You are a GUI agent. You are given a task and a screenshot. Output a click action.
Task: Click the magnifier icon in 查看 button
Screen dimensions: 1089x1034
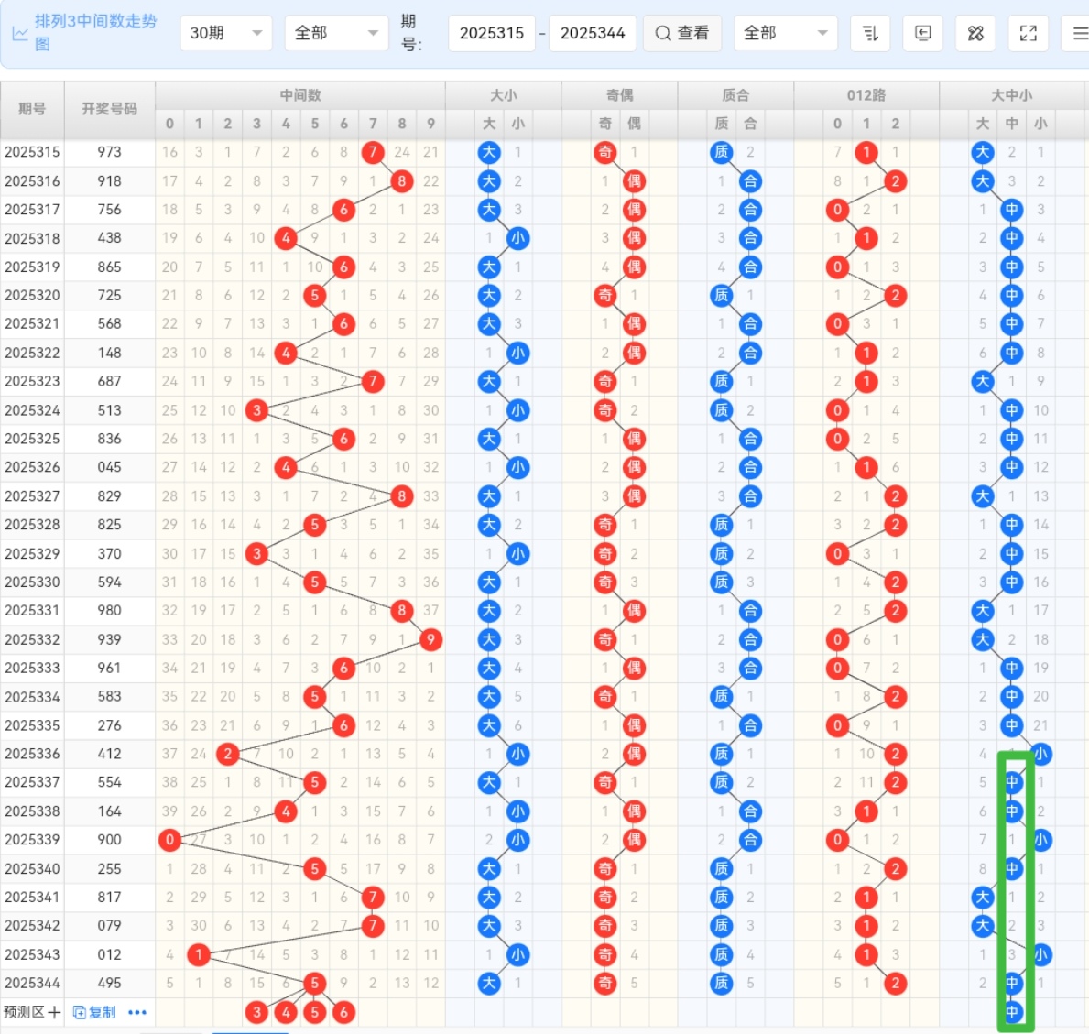pyautogui.click(x=663, y=33)
